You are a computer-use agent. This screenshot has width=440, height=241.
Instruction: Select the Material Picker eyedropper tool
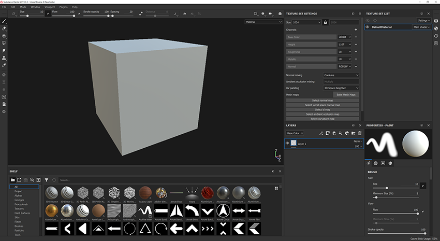[x=4, y=66]
